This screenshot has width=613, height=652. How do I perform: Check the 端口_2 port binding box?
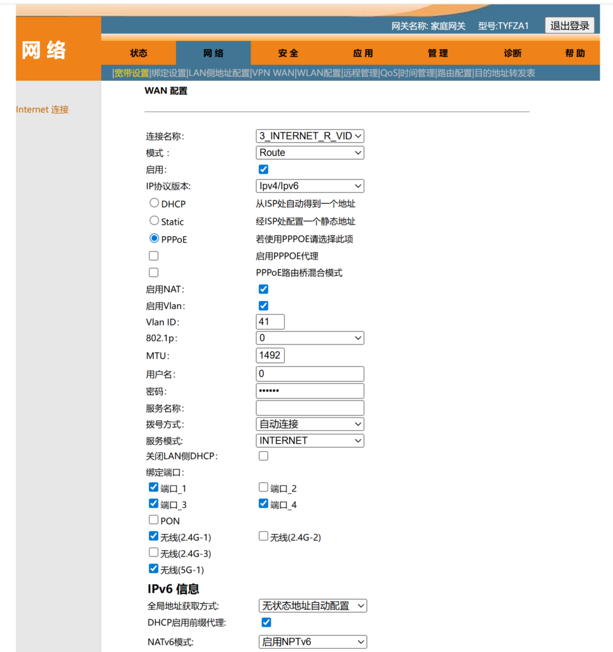point(263,488)
